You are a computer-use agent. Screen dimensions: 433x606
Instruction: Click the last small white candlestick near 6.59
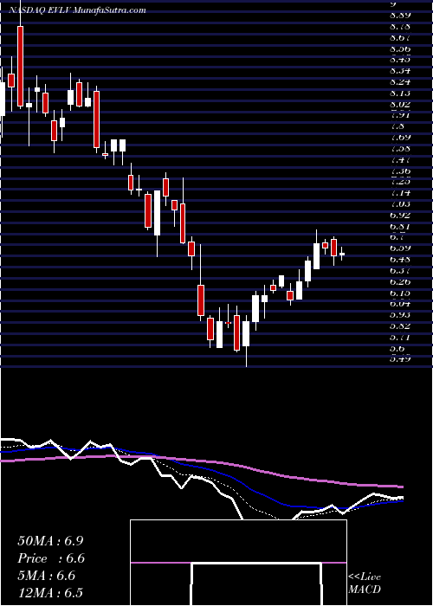pyautogui.click(x=342, y=254)
